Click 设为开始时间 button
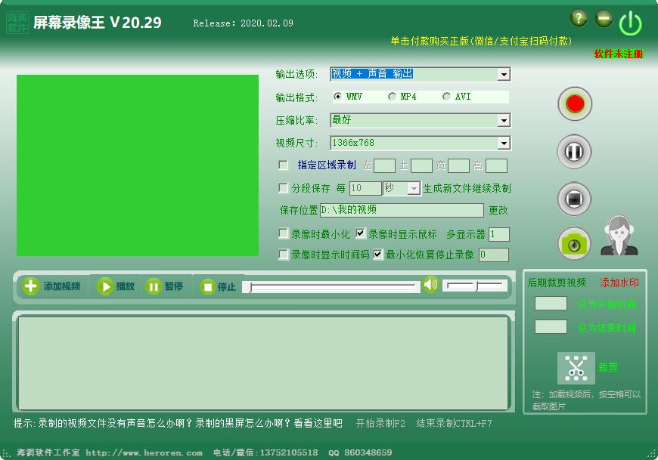This screenshot has width=658, height=460. click(x=607, y=304)
